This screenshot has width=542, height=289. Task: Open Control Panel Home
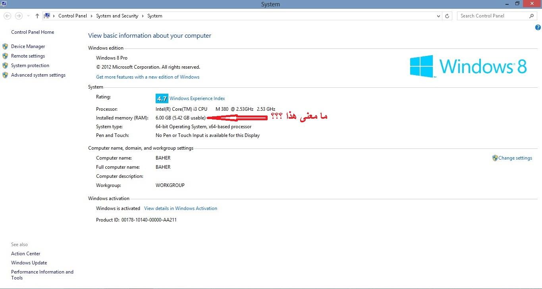coord(33,32)
